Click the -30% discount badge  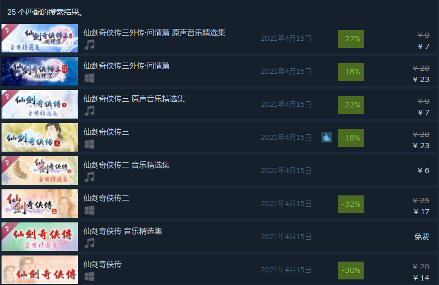pyautogui.click(x=351, y=270)
